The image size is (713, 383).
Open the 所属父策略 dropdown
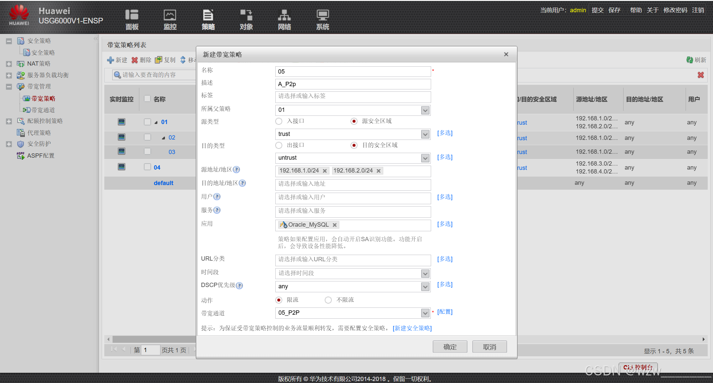pyautogui.click(x=425, y=111)
